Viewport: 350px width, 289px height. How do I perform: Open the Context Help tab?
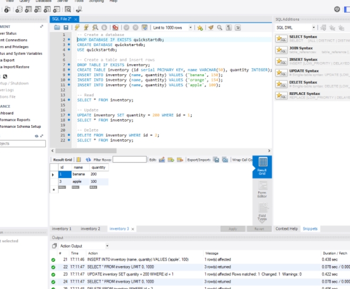click(x=286, y=229)
